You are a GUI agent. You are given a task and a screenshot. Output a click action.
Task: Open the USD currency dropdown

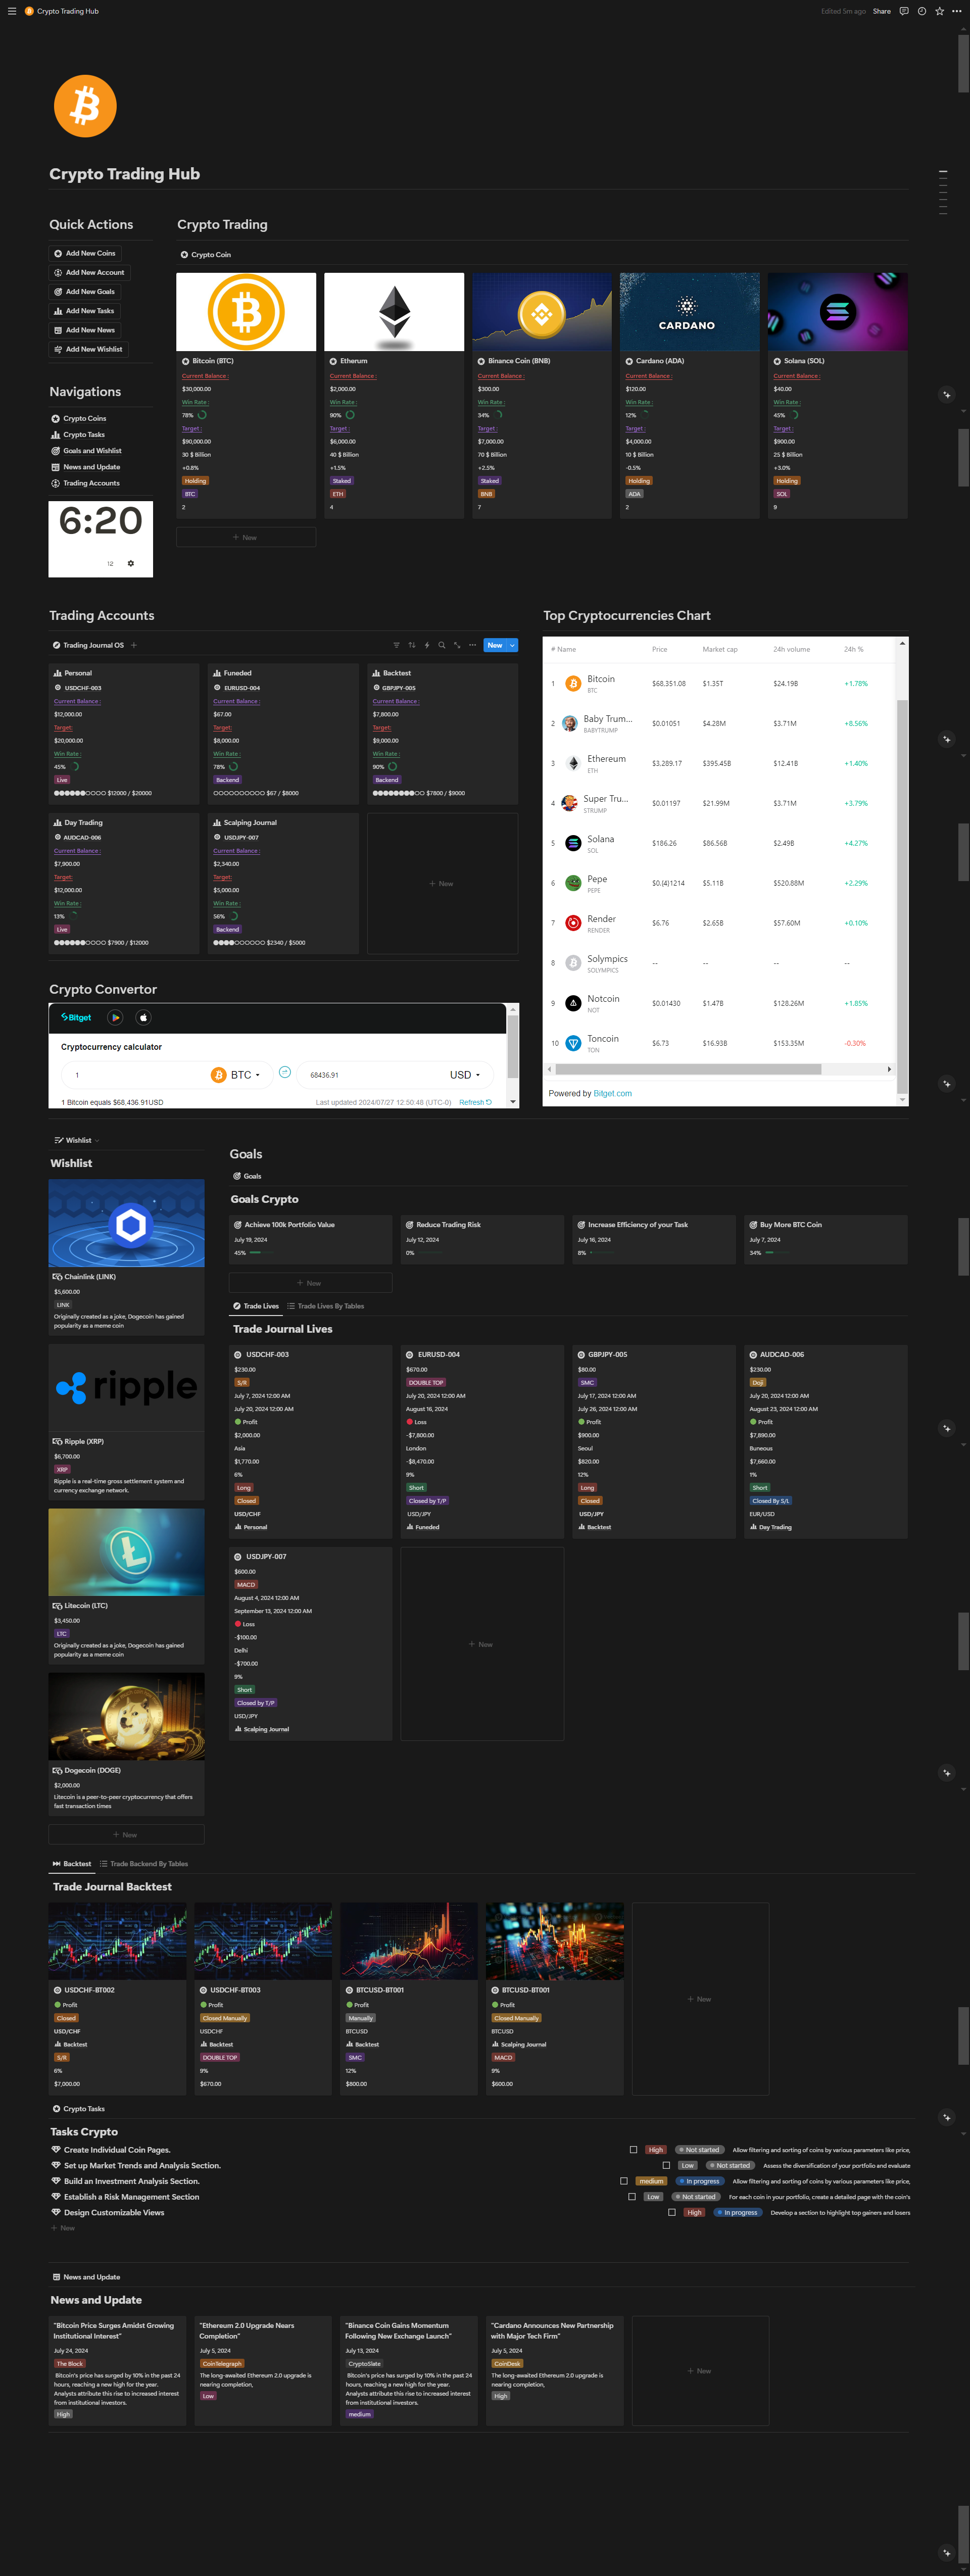[x=465, y=1075]
